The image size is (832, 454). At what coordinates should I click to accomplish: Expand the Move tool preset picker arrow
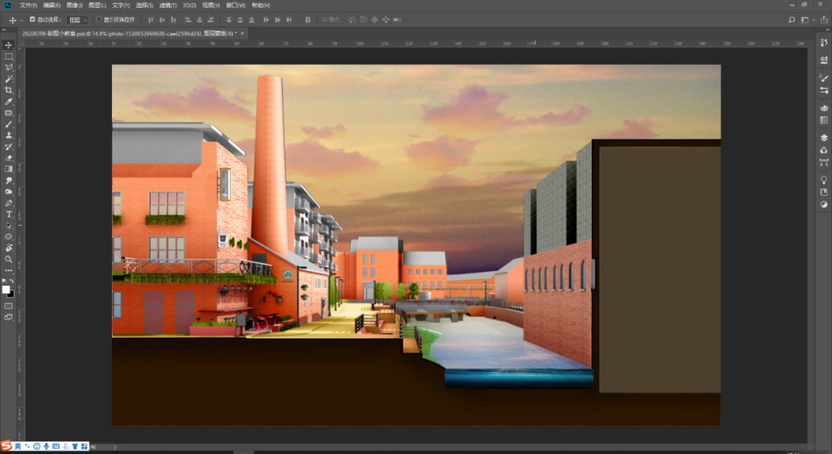[x=22, y=19]
